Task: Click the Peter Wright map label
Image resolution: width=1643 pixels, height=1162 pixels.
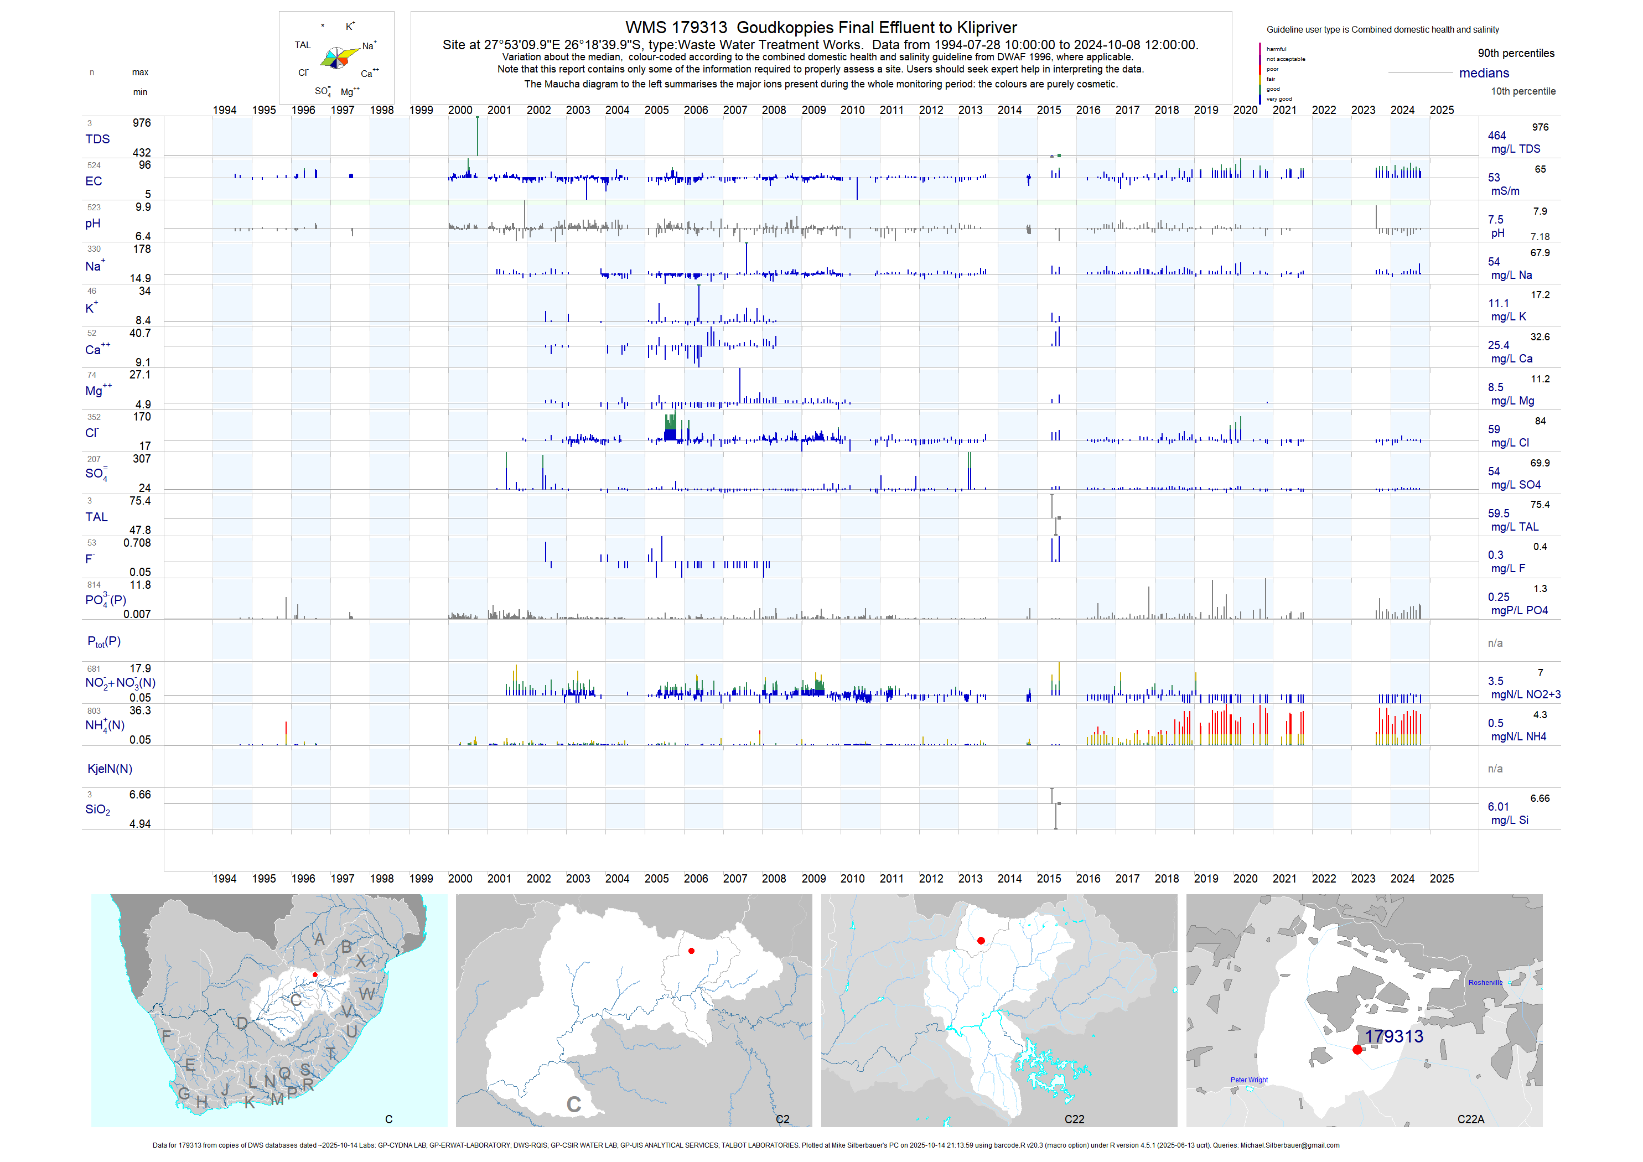Action: point(1250,1080)
